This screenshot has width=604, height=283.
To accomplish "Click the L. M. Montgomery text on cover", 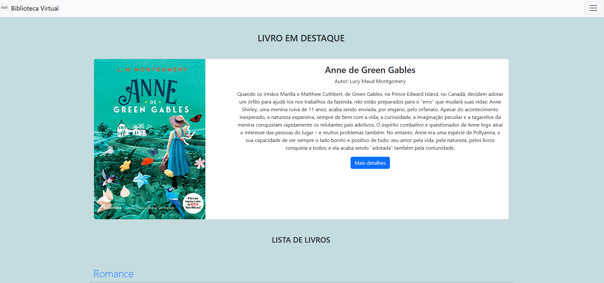I will click(x=152, y=70).
